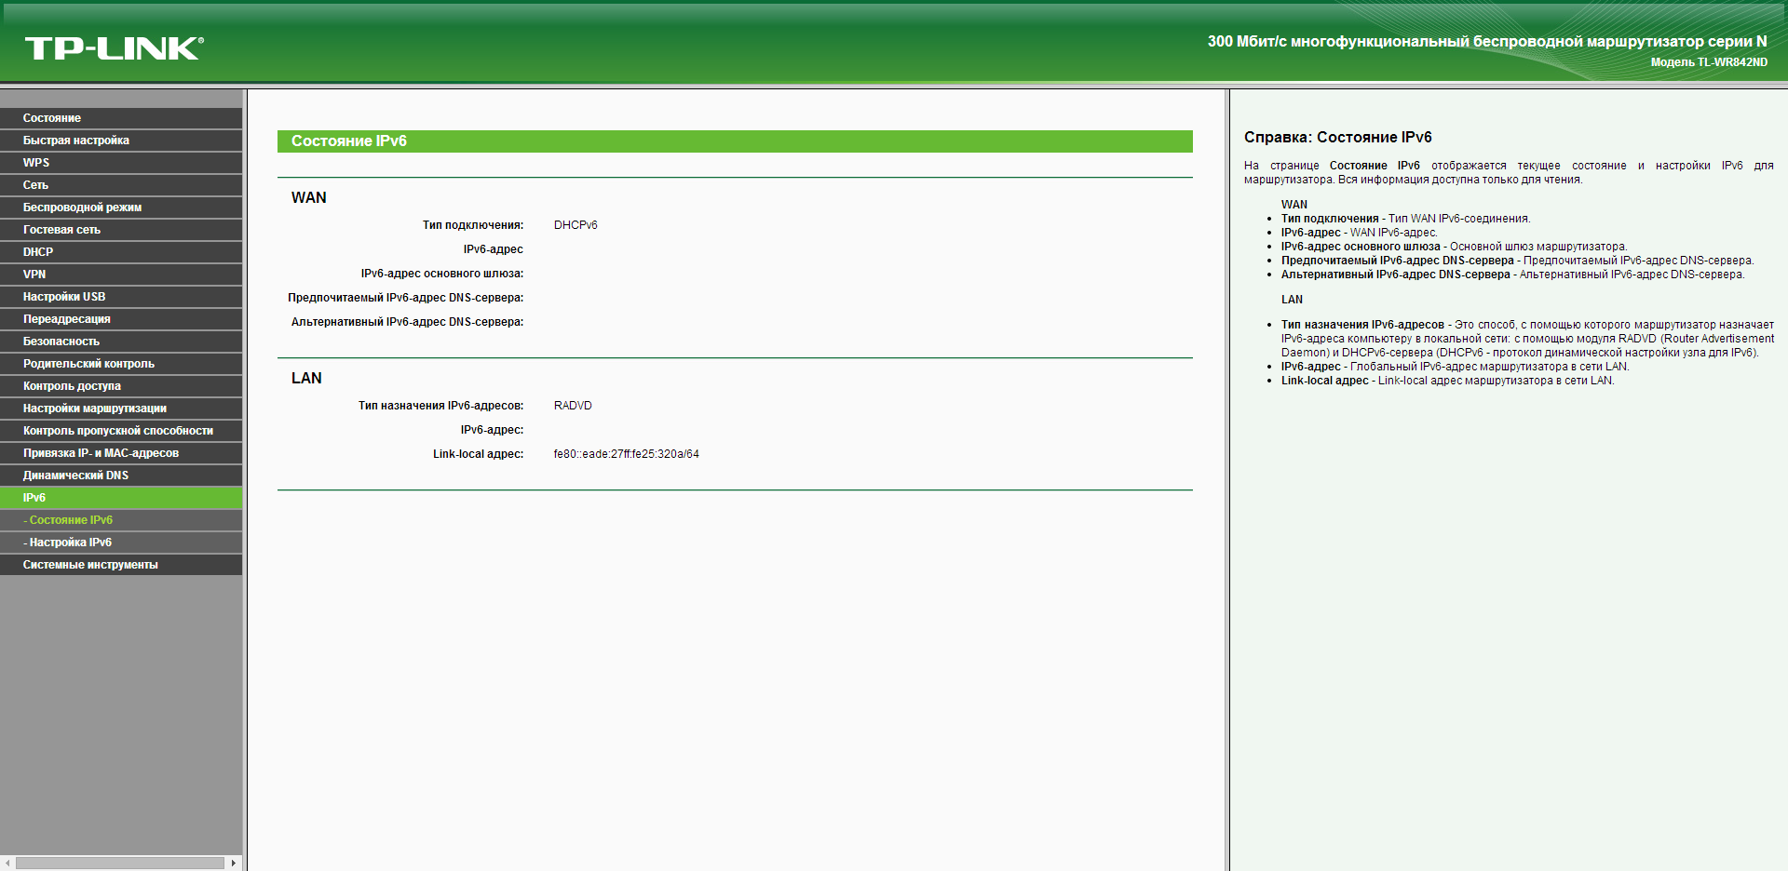Select WPS in the sidebar

[x=121, y=163]
